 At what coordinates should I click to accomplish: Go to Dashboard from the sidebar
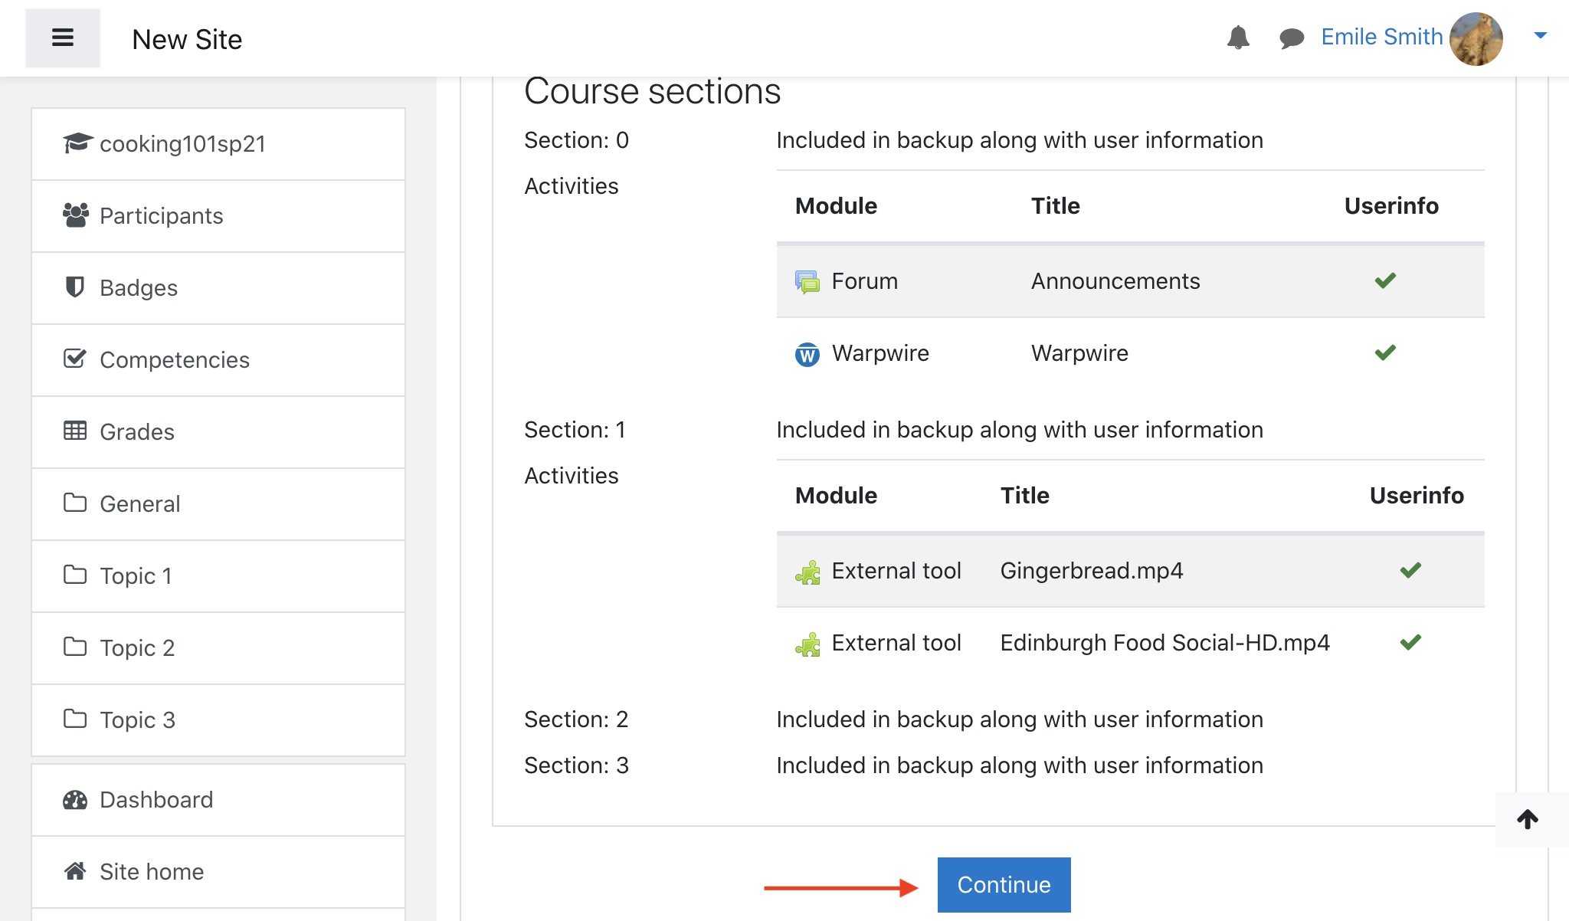click(x=156, y=800)
